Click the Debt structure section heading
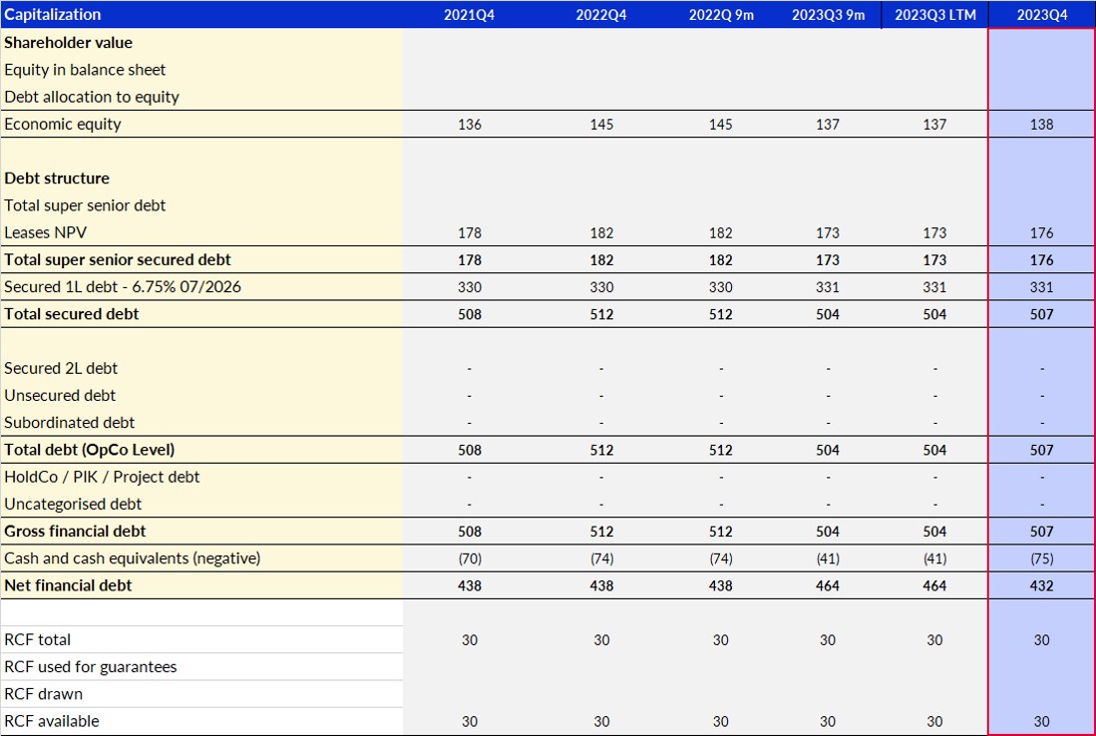The width and height of the screenshot is (1096, 736). (57, 179)
